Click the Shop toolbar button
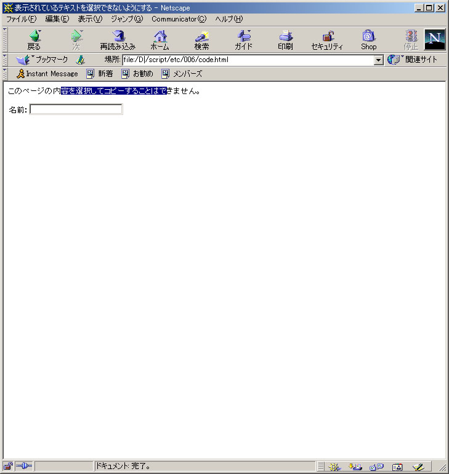449x474 pixels. [368, 40]
